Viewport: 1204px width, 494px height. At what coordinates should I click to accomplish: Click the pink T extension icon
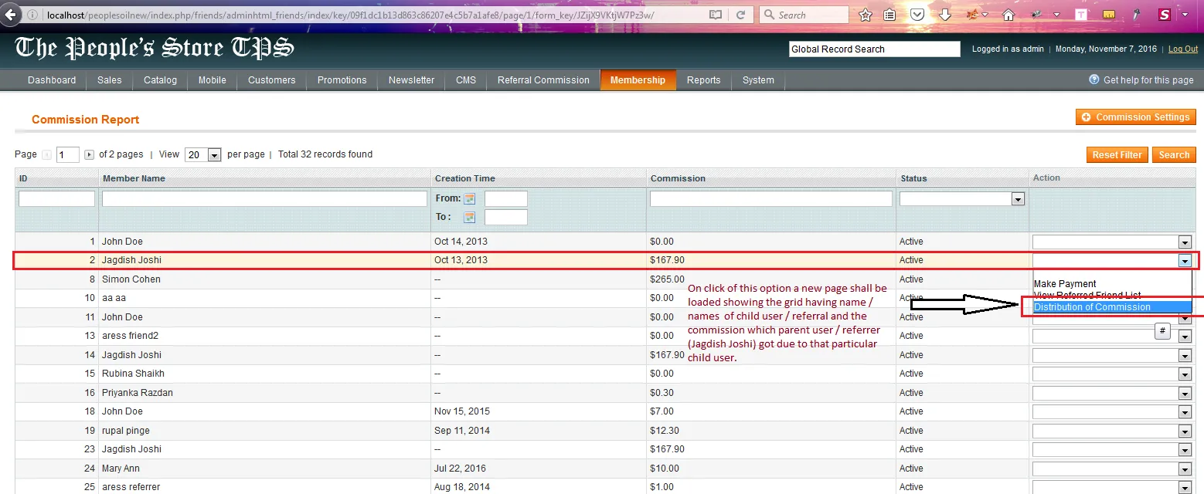[x=1081, y=15]
